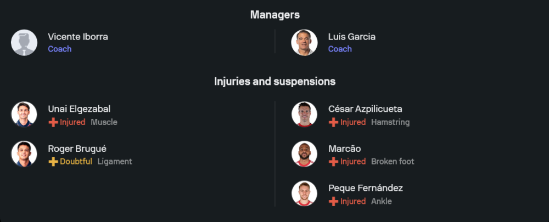
Task: Click the Coach label under Vicente Iborra
Action: coord(60,49)
